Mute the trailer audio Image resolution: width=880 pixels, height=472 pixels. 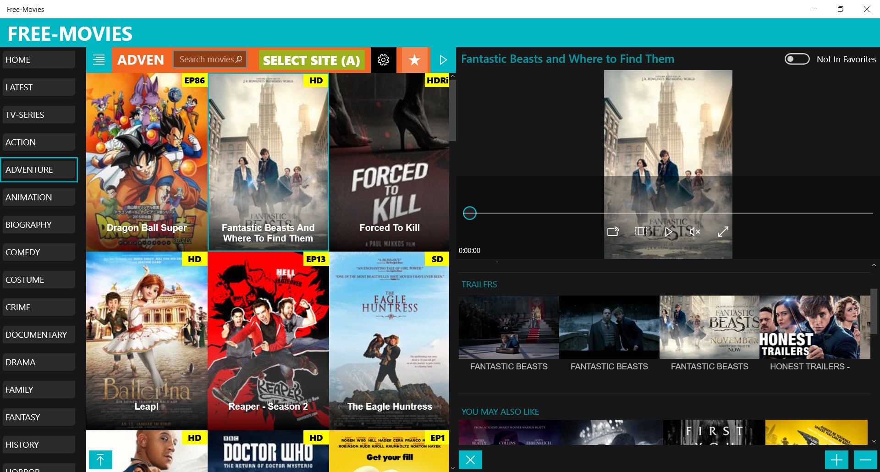coord(694,232)
